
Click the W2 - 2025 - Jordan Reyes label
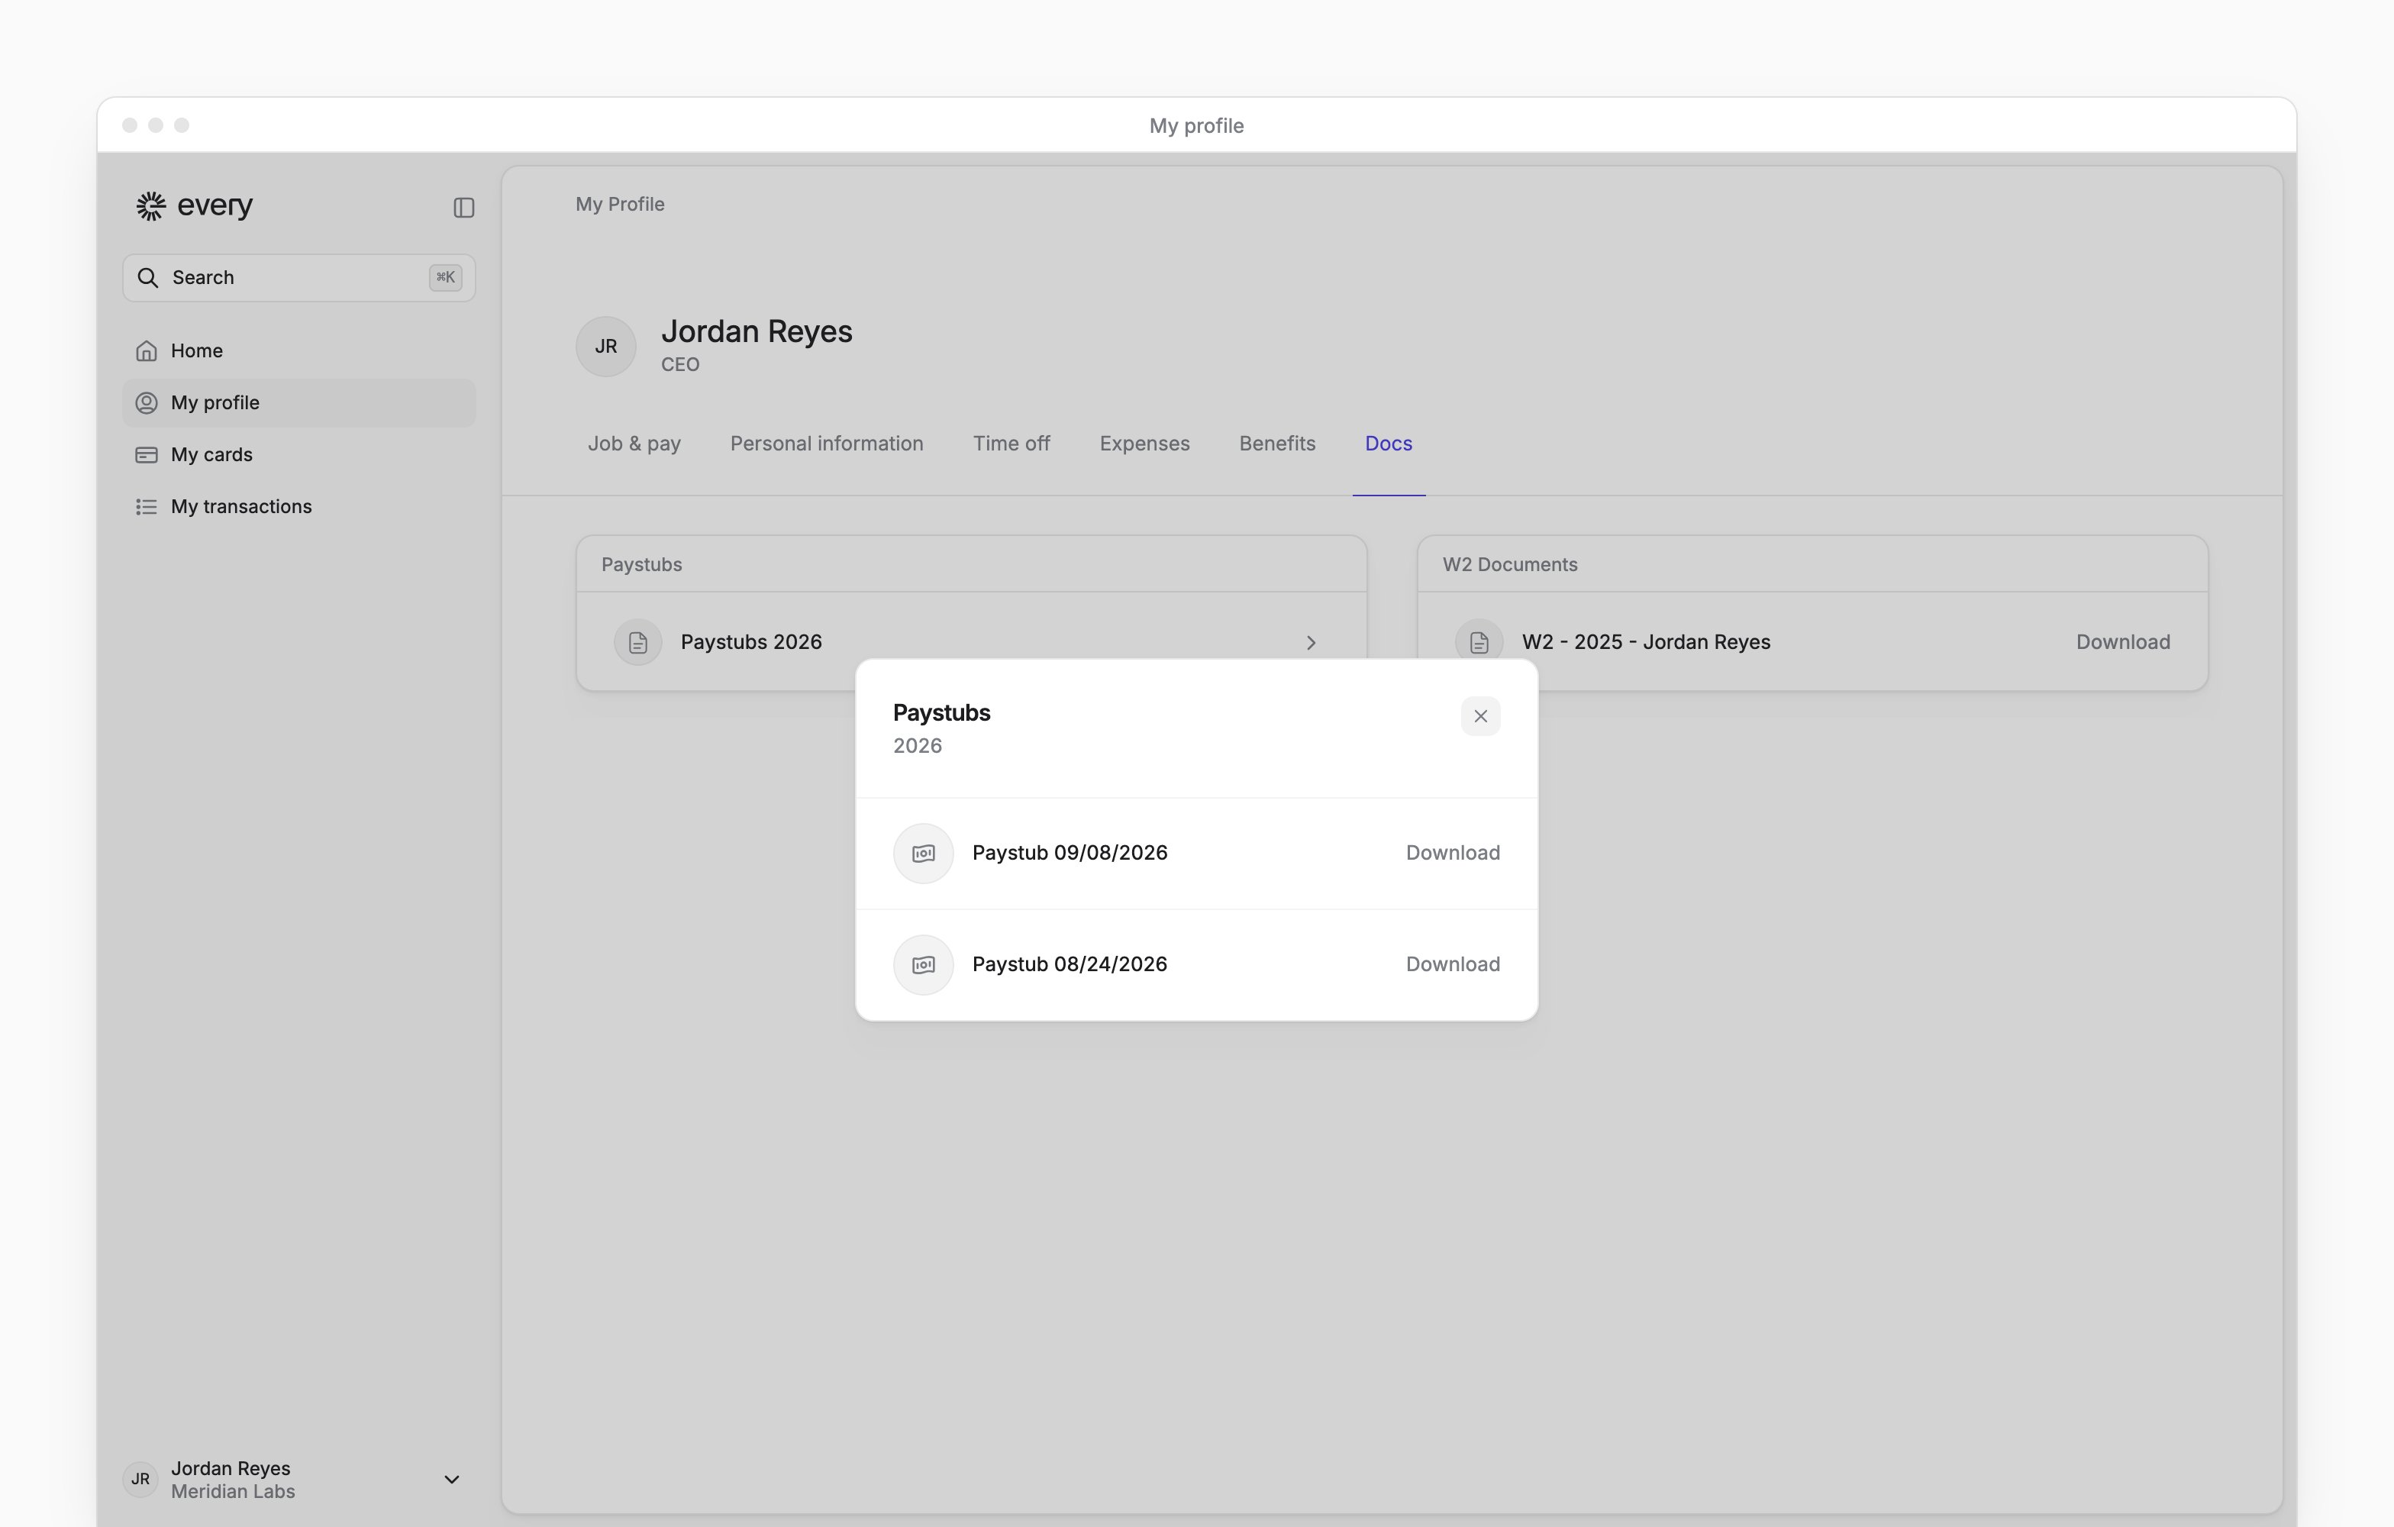(x=1647, y=642)
